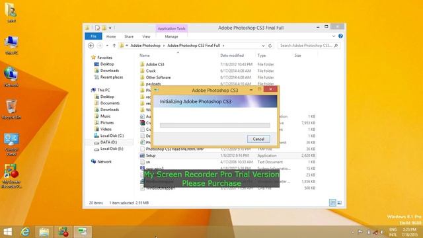Open the View ribbon tab
The image size is (423, 238).
pyautogui.click(x=146, y=36)
